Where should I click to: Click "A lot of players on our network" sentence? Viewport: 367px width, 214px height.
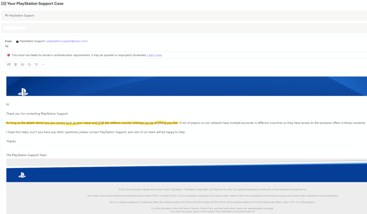(273, 123)
